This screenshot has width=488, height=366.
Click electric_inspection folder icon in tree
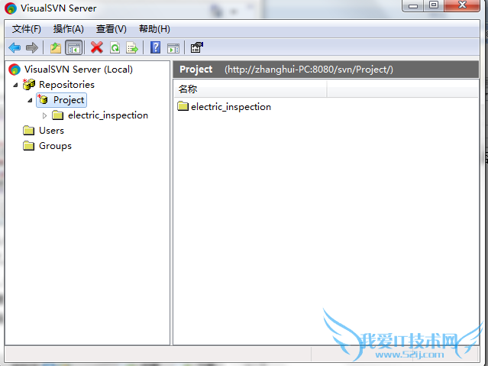[57, 115]
